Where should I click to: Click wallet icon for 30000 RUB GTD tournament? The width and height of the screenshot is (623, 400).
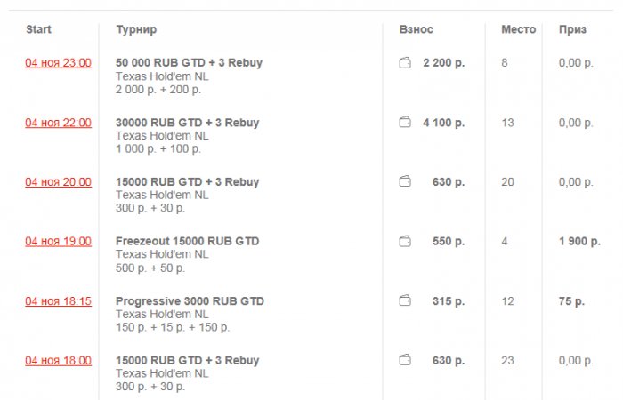click(406, 123)
